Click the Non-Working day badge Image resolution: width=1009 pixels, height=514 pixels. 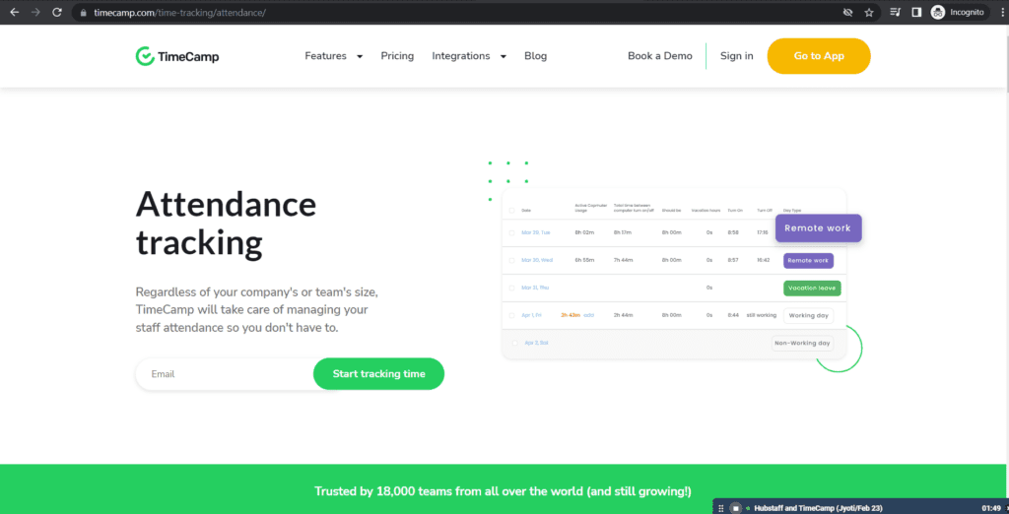pos(802,343)
